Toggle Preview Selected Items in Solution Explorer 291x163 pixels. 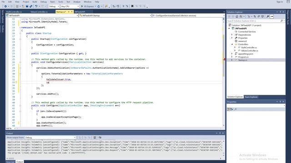[272, 16]
